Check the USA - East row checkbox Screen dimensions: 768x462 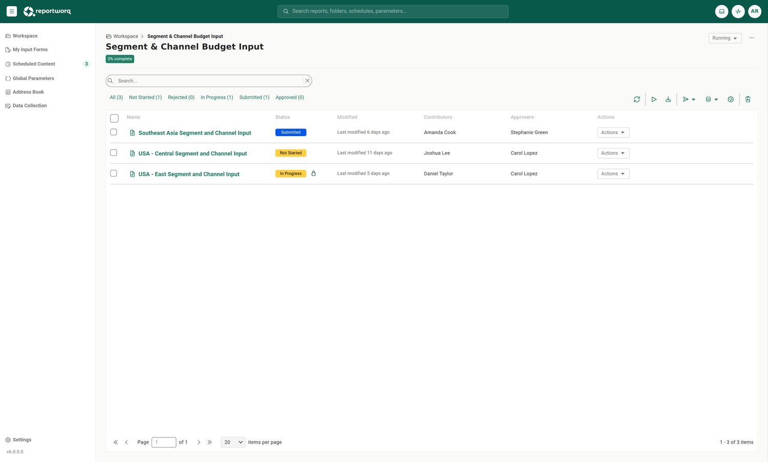114,173
